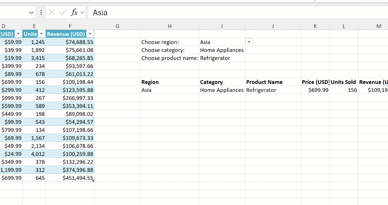The height and width of the screenshot is (205, 388).
Task: Select column G header
Action: 117,26
